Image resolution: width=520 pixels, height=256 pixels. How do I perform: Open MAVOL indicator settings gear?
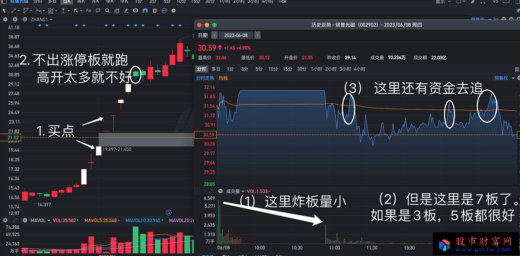[5, 221]
